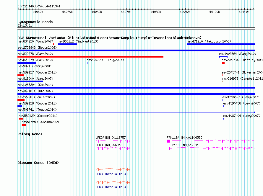
Task: Select nsv515559 (Shaikh2009) label
Action: pyautogui.click(x=41, y=122)
